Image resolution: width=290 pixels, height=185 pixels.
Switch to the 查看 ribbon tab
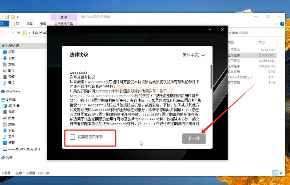43,24
